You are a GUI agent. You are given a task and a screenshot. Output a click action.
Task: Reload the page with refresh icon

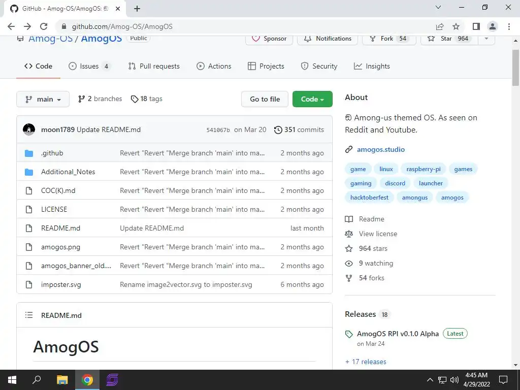click(x=44, y=26)
